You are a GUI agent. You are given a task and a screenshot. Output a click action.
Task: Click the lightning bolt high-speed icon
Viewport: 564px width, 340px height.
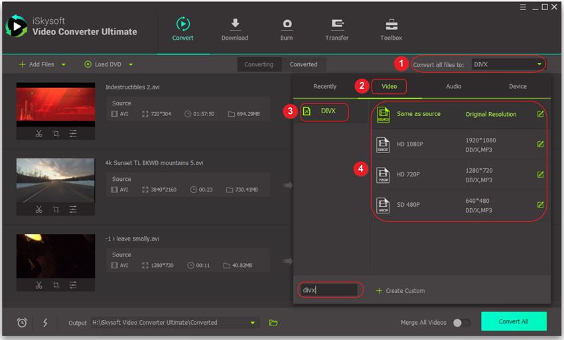(x=45, y=323)
